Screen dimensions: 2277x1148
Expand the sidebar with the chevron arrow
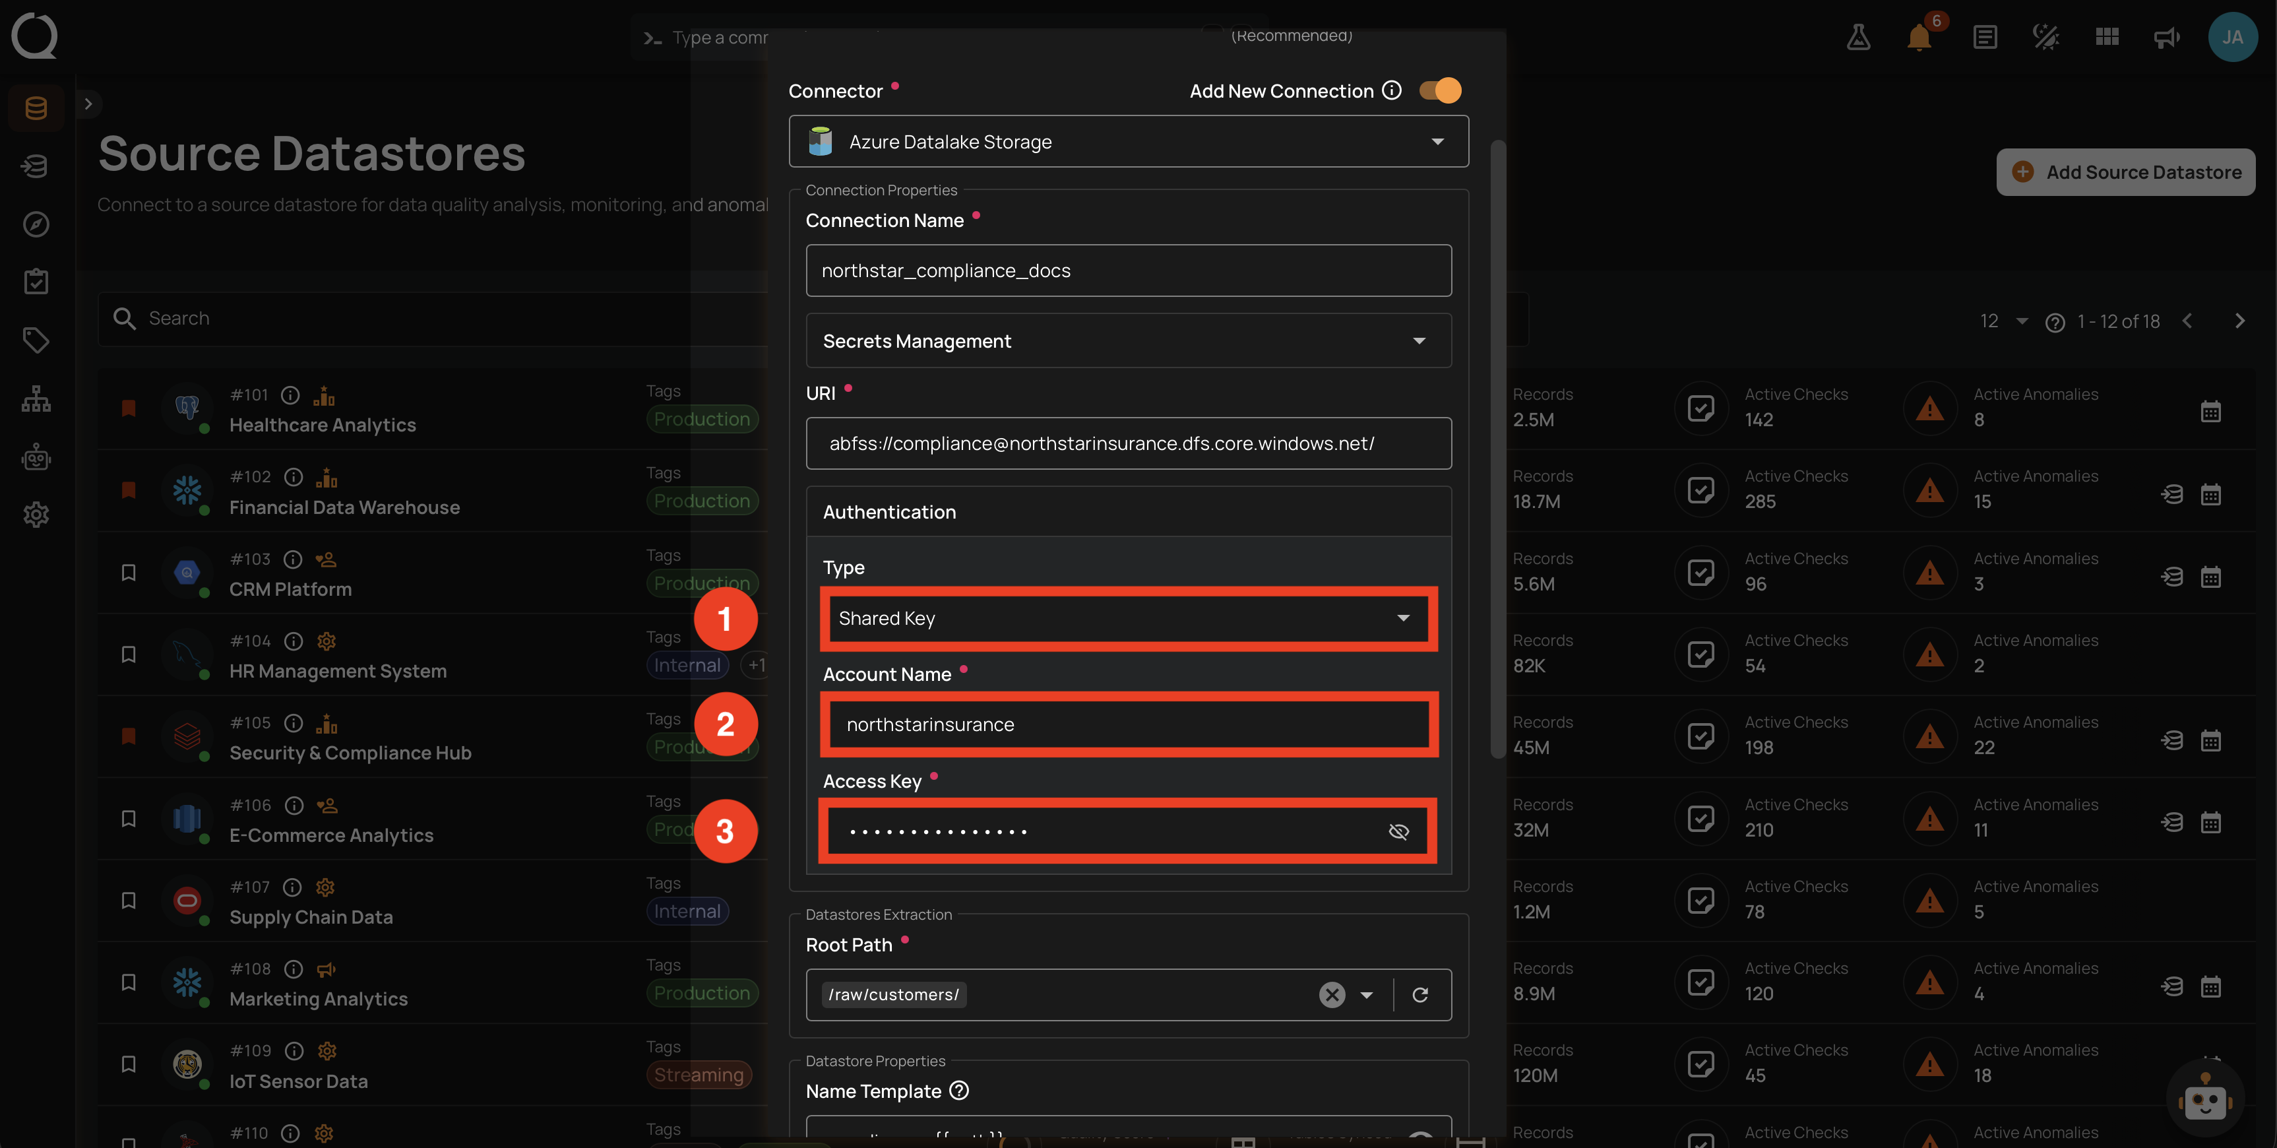(x=88, y=104)
